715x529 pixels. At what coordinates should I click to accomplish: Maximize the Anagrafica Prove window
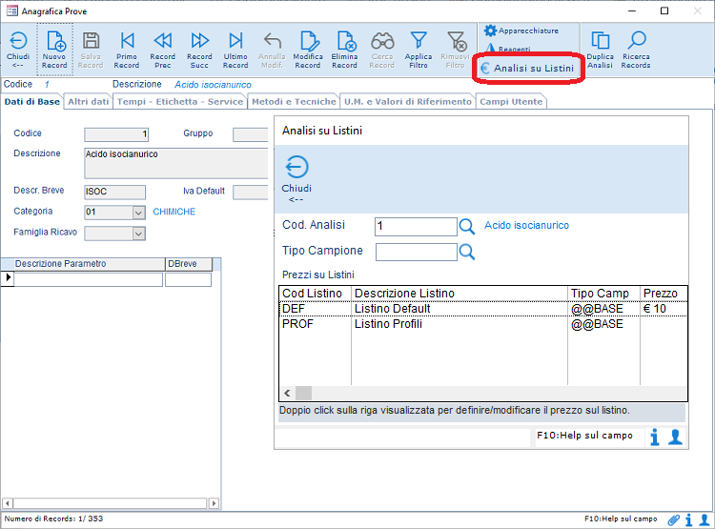click(664, 10)
